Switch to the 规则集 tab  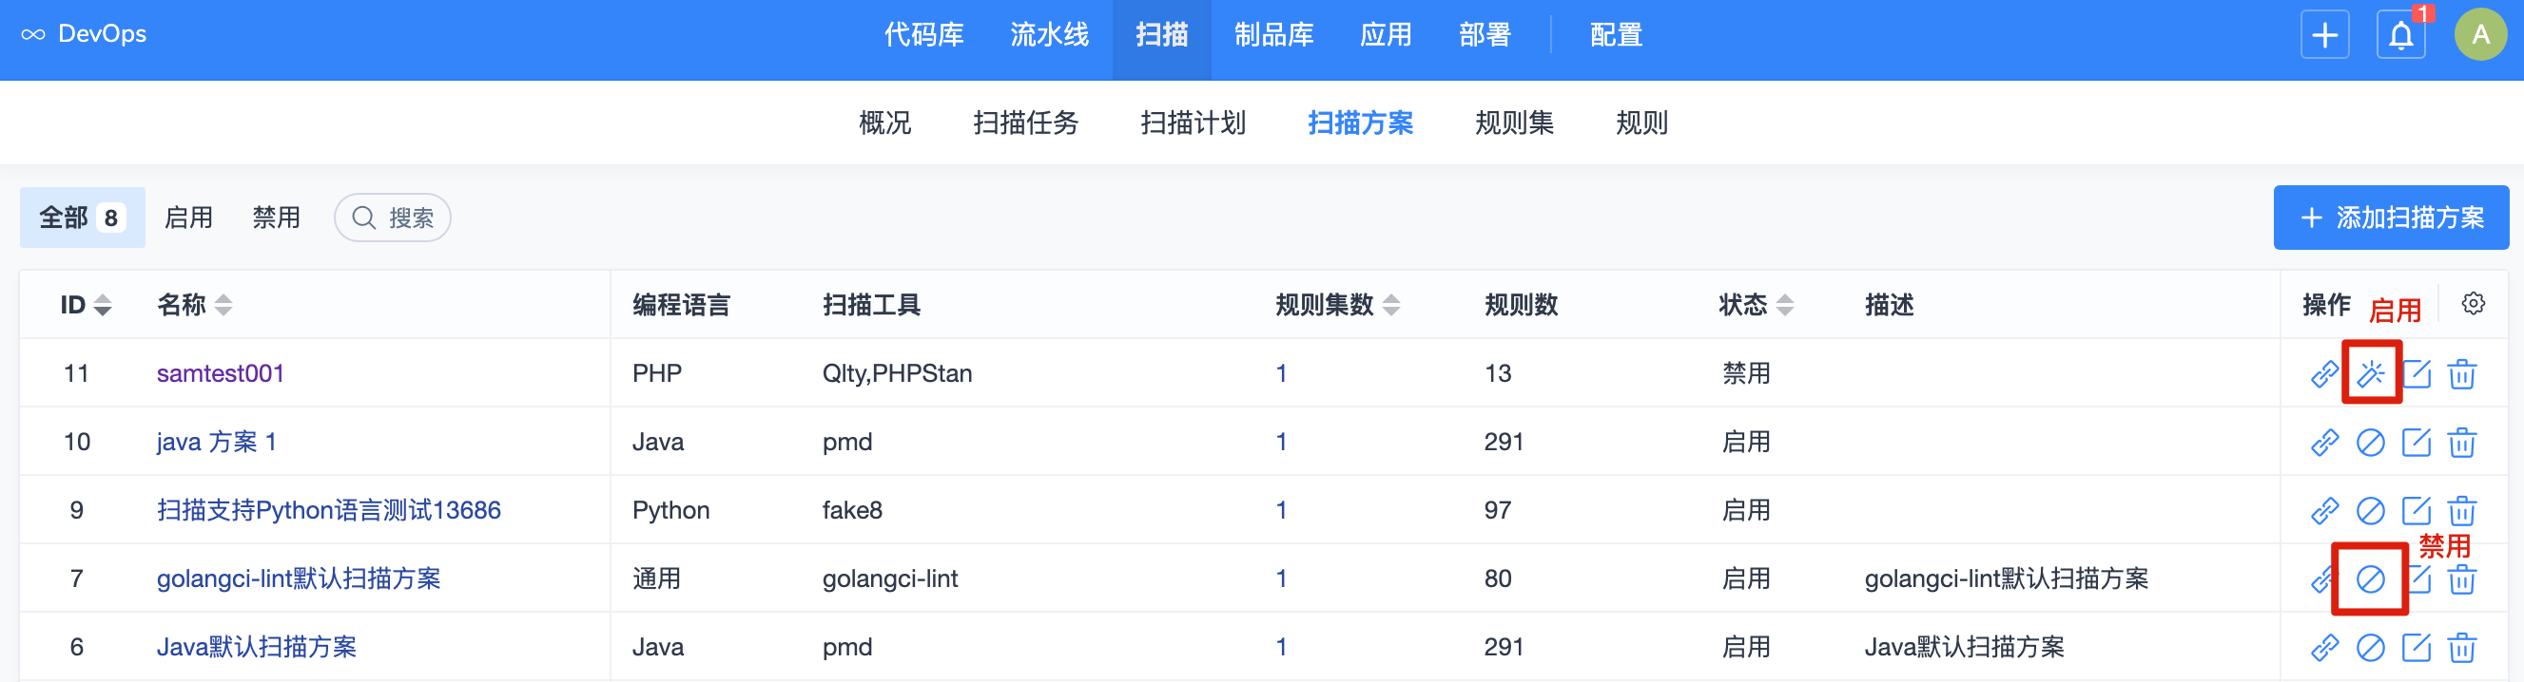(x=1514, y=123)
